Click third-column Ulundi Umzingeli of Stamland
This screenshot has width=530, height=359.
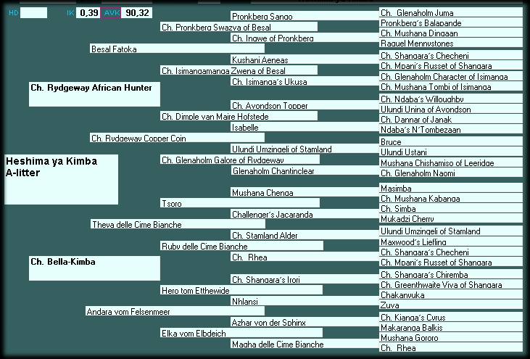(305, 149)
